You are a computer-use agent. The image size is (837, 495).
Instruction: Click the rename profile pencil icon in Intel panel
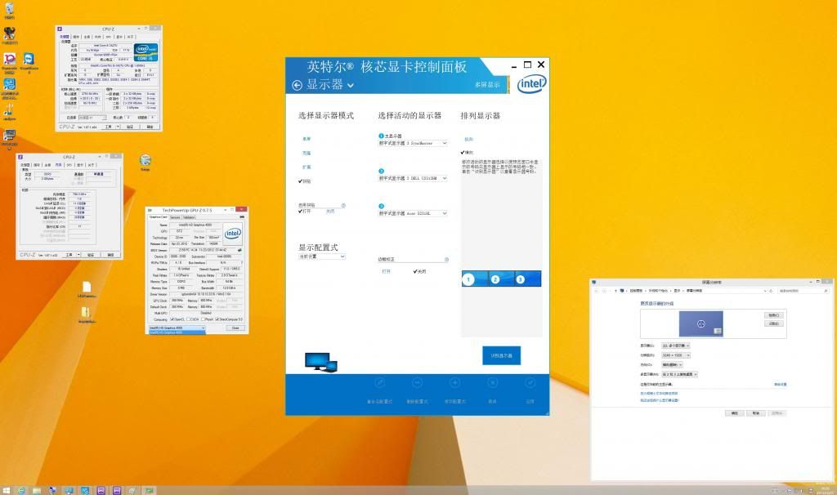click(379, 382)
